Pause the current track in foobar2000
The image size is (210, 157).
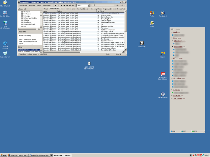[x=58, y=5]
